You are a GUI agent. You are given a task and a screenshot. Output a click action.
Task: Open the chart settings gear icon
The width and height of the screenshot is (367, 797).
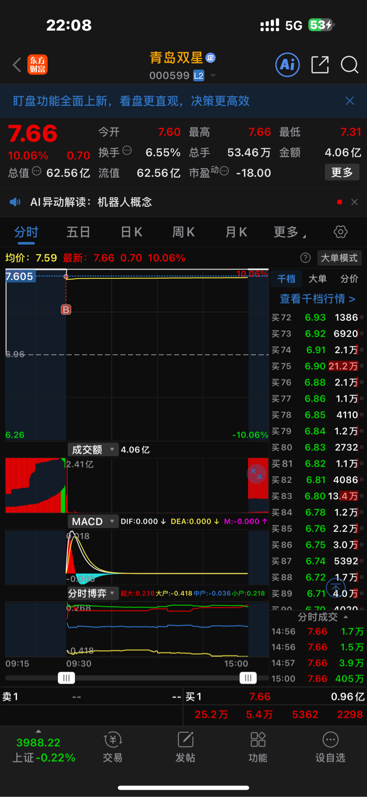[340, 232]
